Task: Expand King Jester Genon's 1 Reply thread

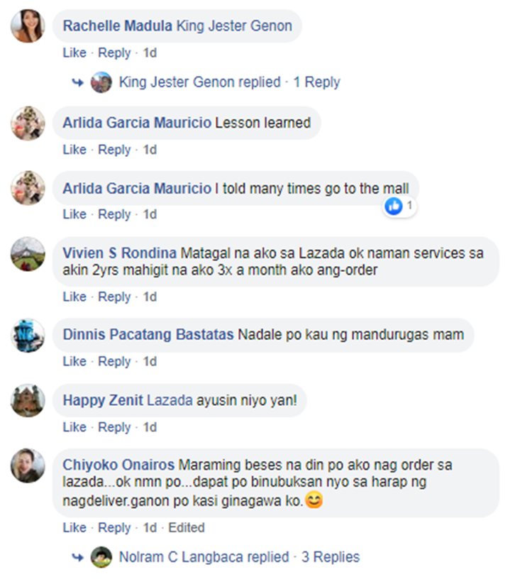Action: point(316,82)
